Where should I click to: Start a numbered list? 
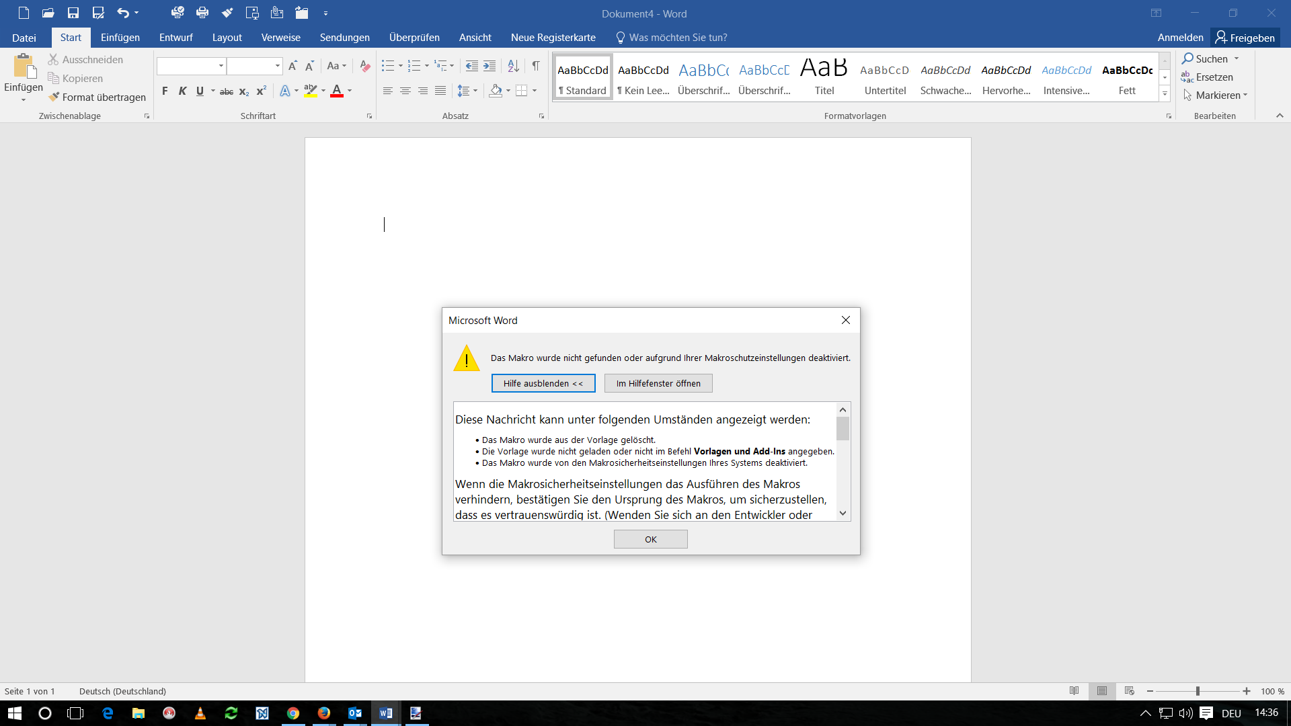tap(414, 66)
